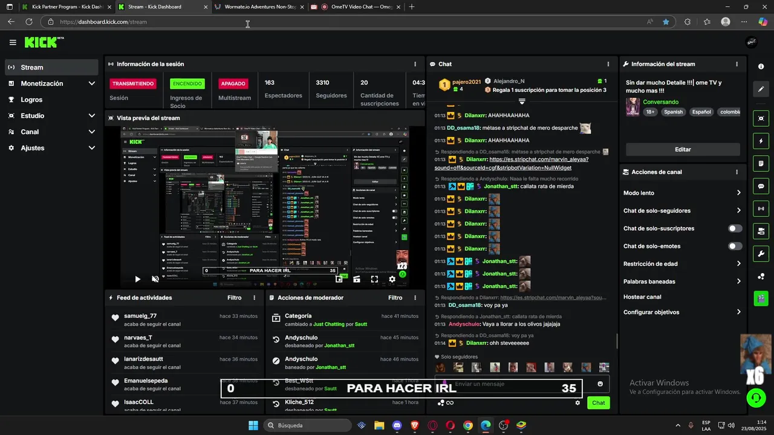Click narvaes_T in the activity feed

coord(138,338)
